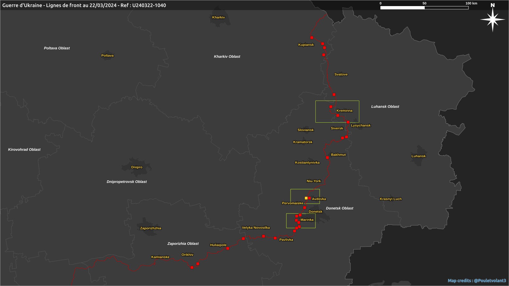This screenshot has height=286, width=509.
Task: Click the 100 km scale bar
Action: pos(424,8)
